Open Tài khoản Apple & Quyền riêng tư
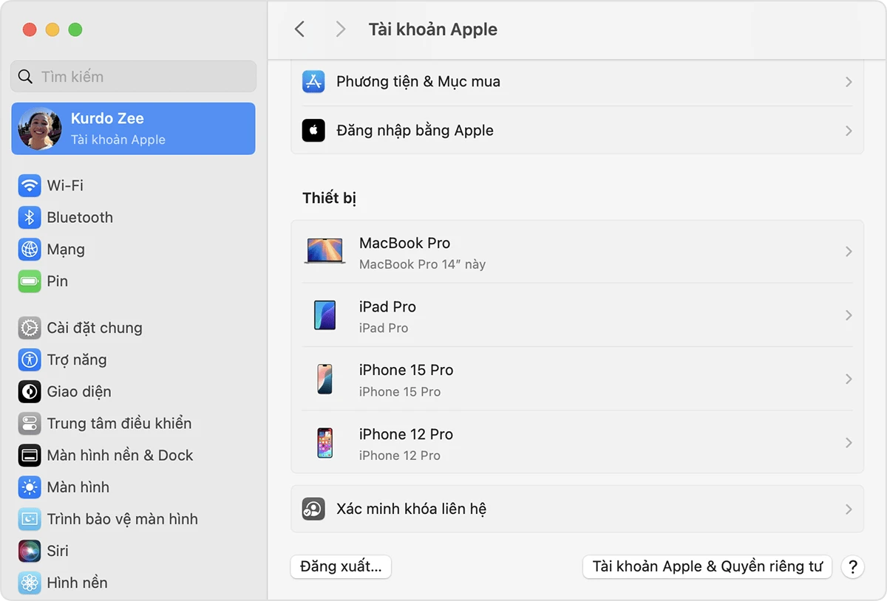The width and height of the screenshot is (887, 601). tap(706, 566)
